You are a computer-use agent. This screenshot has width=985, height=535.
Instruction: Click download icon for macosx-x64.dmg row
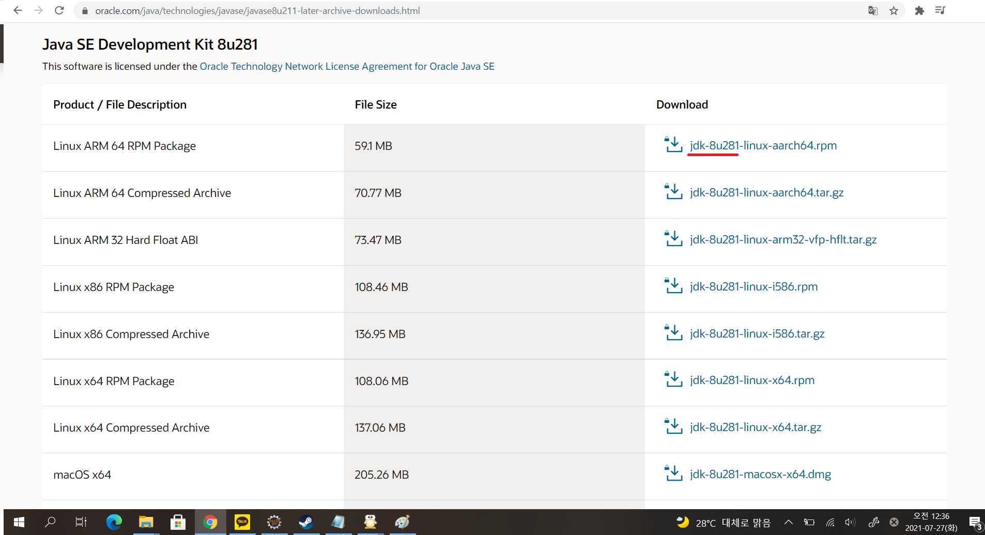674,473
